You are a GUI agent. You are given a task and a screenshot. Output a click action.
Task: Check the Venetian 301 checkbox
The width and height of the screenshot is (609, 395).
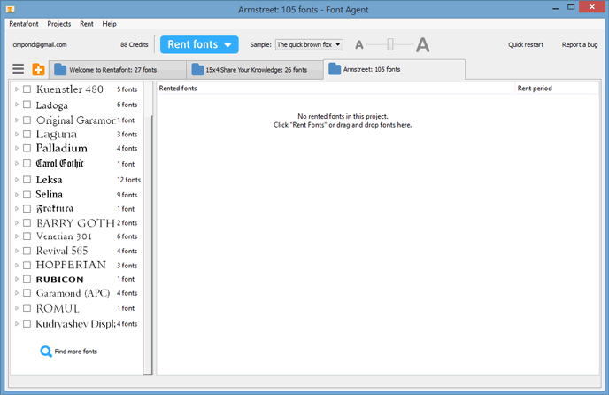click(x=27, y=236)
